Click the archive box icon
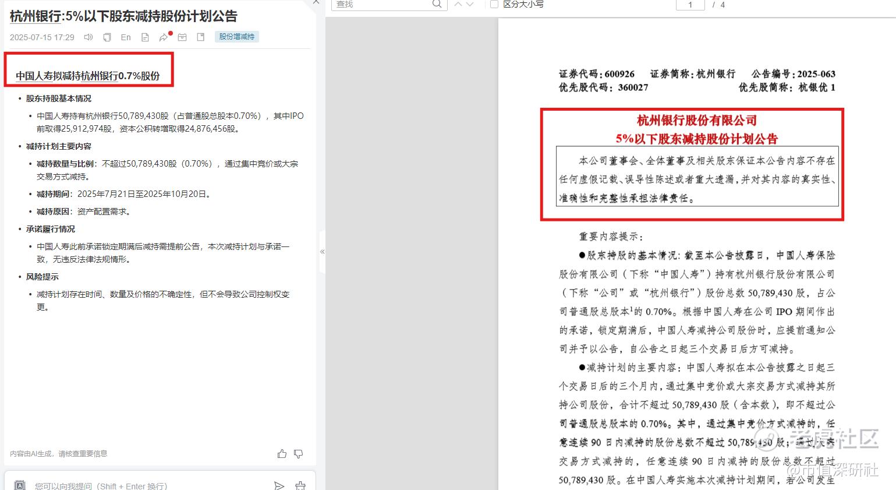 (x=182, y=37)
